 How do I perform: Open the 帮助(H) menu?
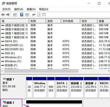44,9
